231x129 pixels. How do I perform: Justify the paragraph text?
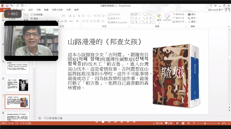click(x=94, y=21)
